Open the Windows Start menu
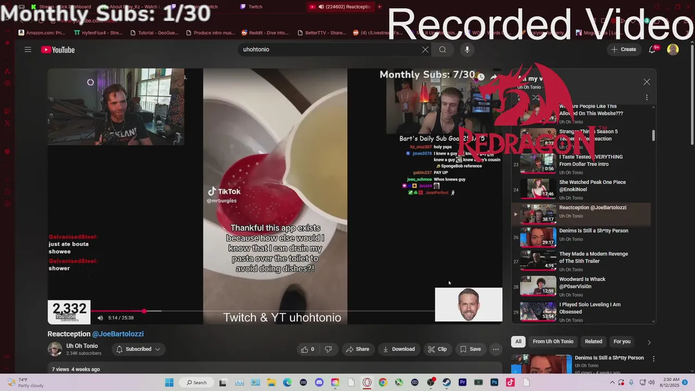 [x=169, y=382]
